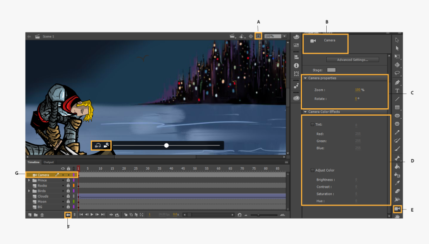Toggle Clip content outside stage icon
Screen dimensions: 429x244
pos(258,36)
